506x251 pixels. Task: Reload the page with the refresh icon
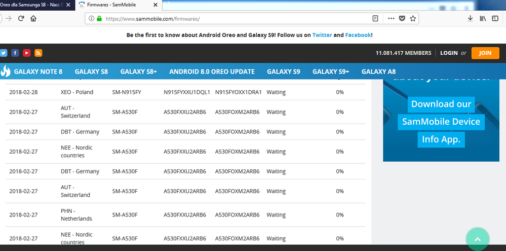click(x=21, y=18)
